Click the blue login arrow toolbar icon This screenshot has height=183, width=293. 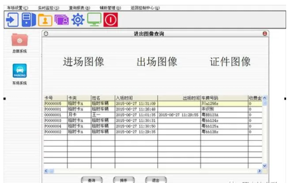pyautogui.click(x=12, y=20)
